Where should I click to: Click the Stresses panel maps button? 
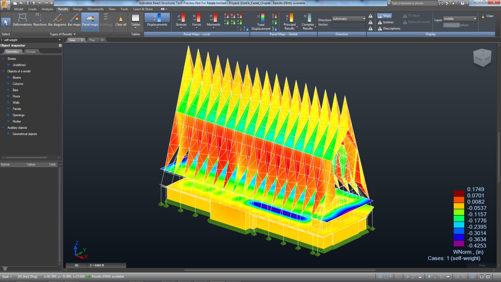click(x=181, y=20)
